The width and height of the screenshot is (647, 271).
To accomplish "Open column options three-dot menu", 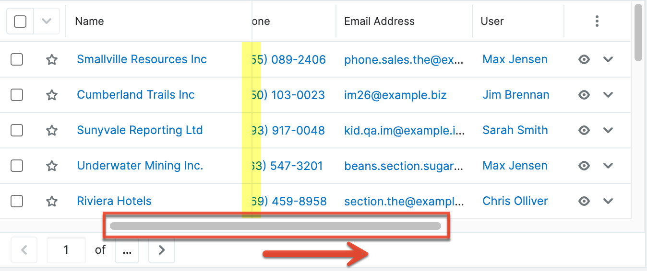I will 597,21.
